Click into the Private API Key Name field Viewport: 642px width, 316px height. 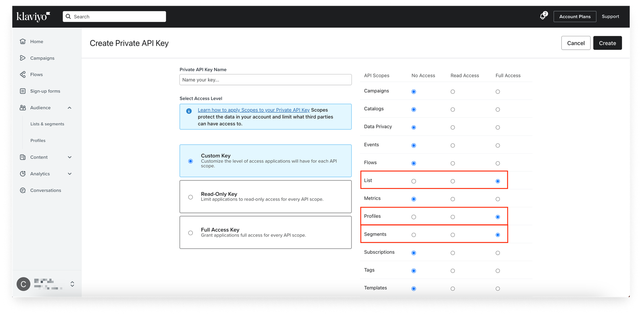(x=265, y=80)
